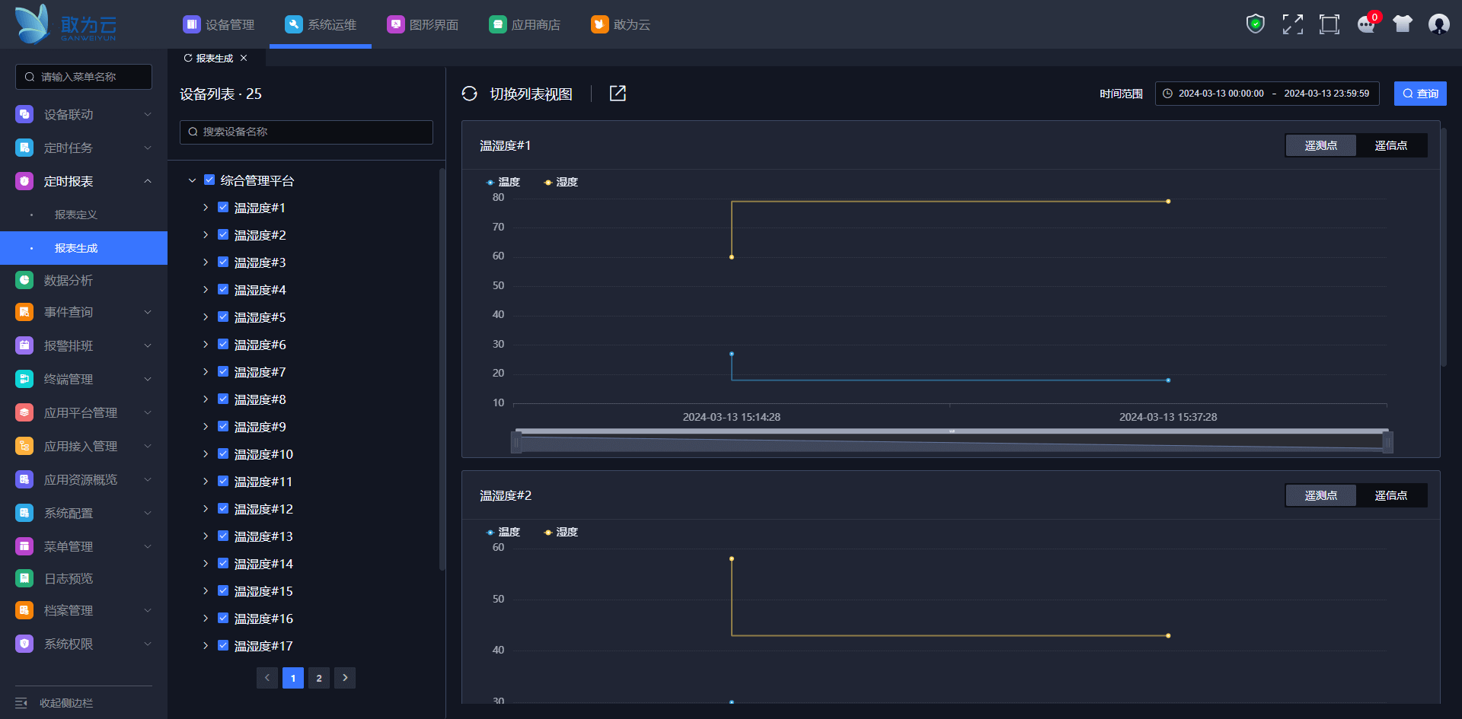Viewport: 1462px width, 719px height.
Task: Click the refresh icon beside 切换列表视图
Action: pos(470,94)
